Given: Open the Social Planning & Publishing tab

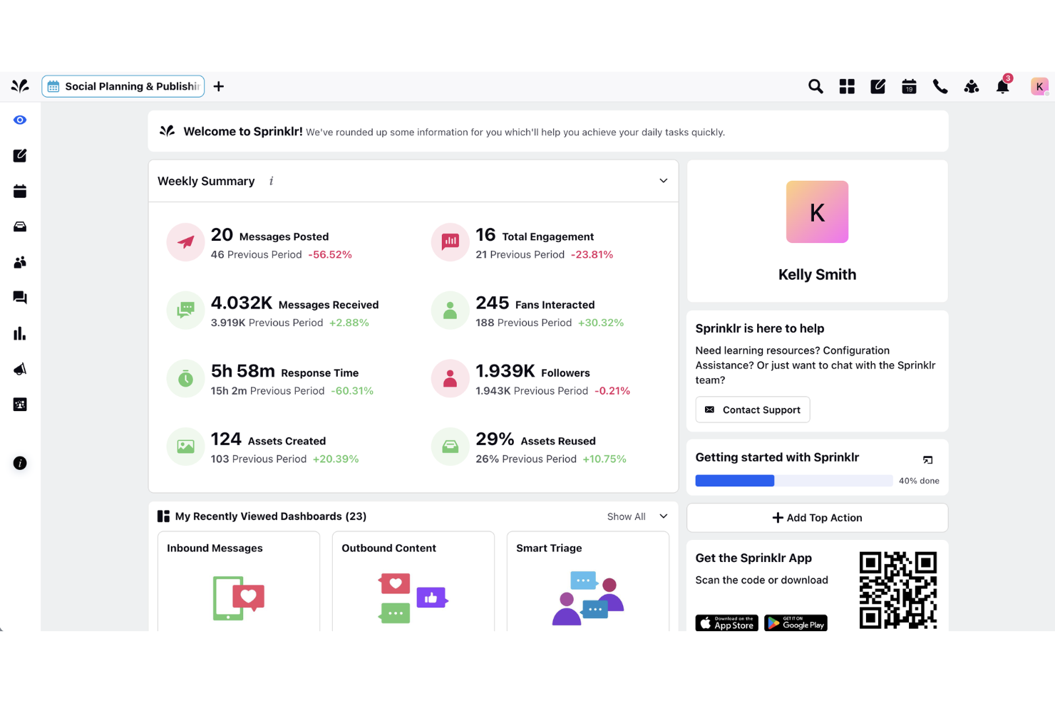Looking at the screenshot, I should [x=123, y=86].
